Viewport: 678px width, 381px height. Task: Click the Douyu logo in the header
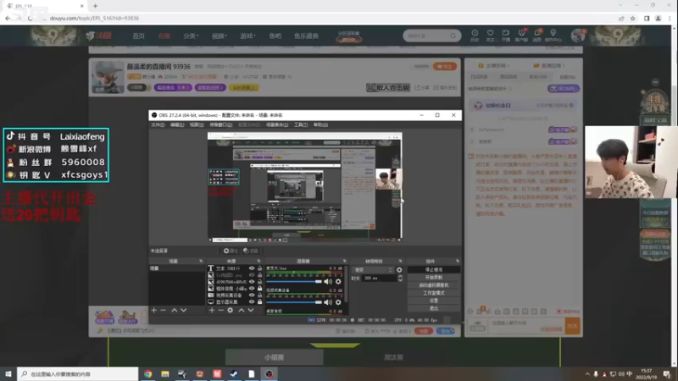(x=98, y=36)
